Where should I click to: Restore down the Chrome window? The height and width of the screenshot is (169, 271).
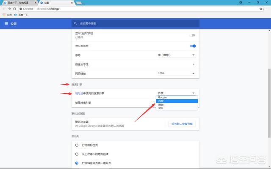258,3
